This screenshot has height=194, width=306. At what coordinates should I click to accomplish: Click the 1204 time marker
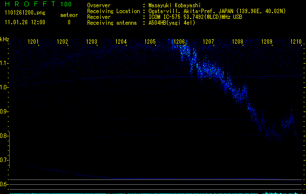[x=121, y=42]
